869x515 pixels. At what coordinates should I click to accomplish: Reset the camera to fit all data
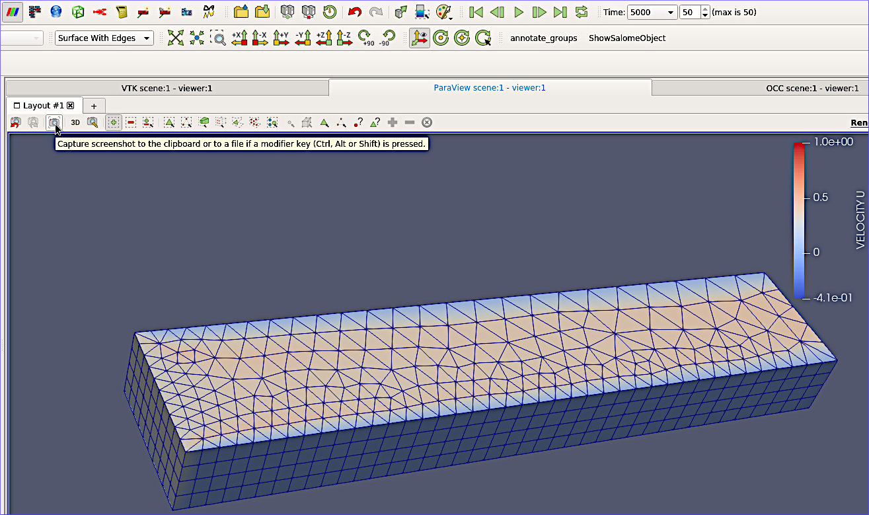pyautogui.click(x=175, y=38)
